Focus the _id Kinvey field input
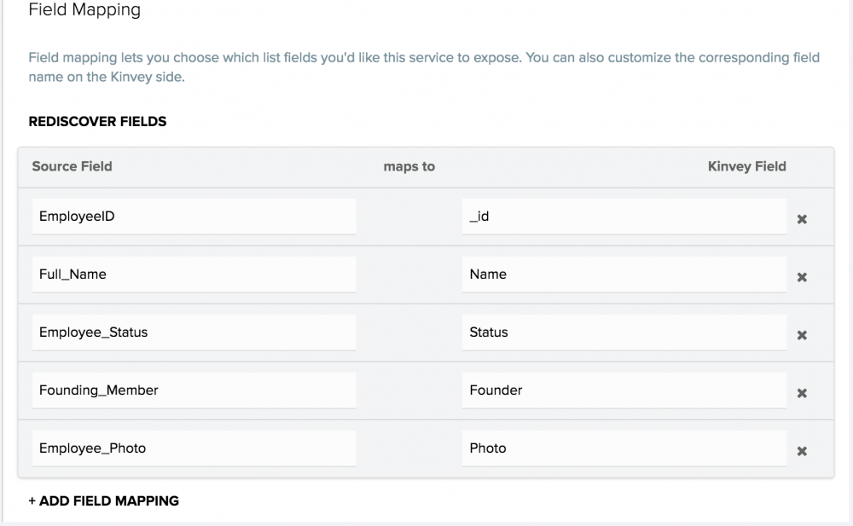 624,217
